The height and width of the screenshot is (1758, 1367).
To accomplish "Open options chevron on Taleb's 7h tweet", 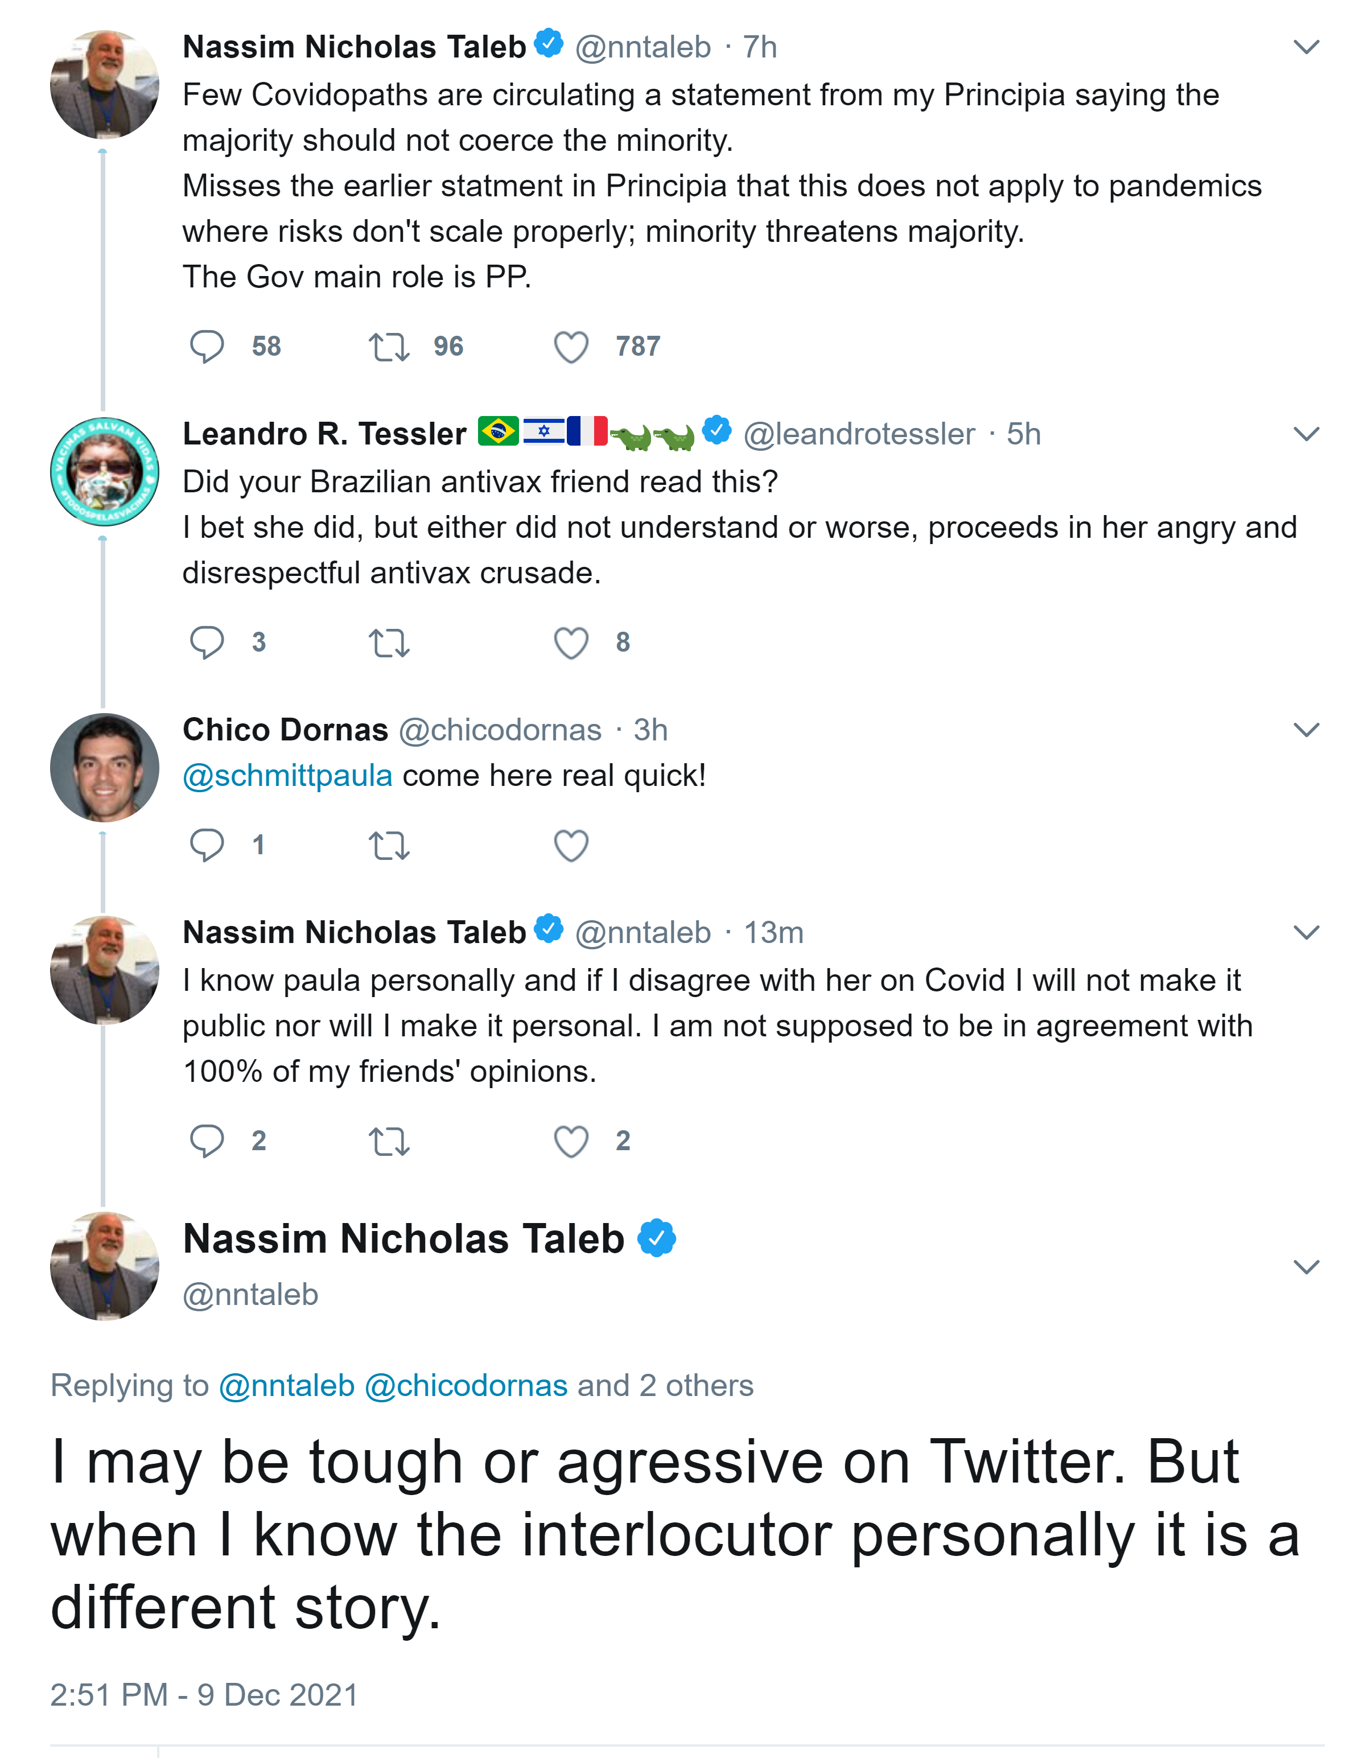I will click(1305, 47).
